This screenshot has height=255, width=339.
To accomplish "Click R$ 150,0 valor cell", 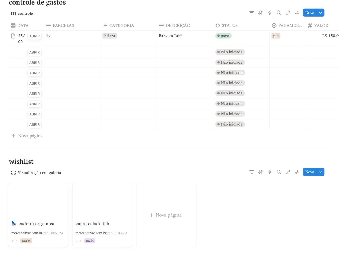I will [x=322, y=39].
